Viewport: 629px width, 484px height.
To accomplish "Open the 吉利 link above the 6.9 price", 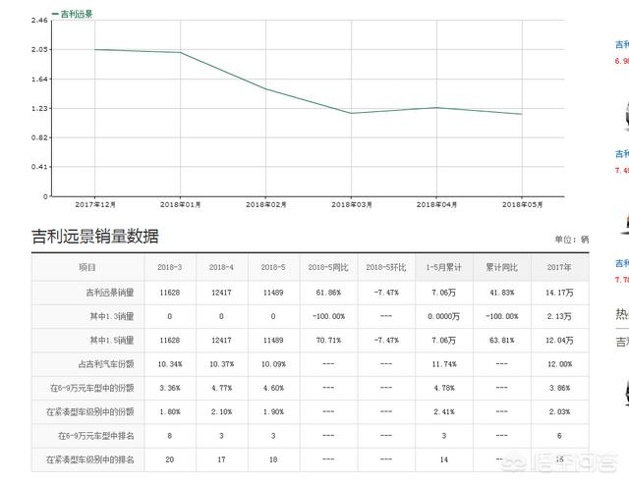I will (x=621, y=44).
